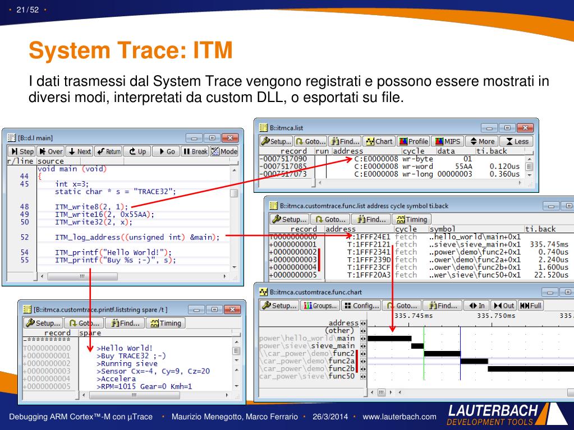Screen dimensions: 574x430
Task: Click 'ti.back' column header in itmca.list
Action: [492, 151]
